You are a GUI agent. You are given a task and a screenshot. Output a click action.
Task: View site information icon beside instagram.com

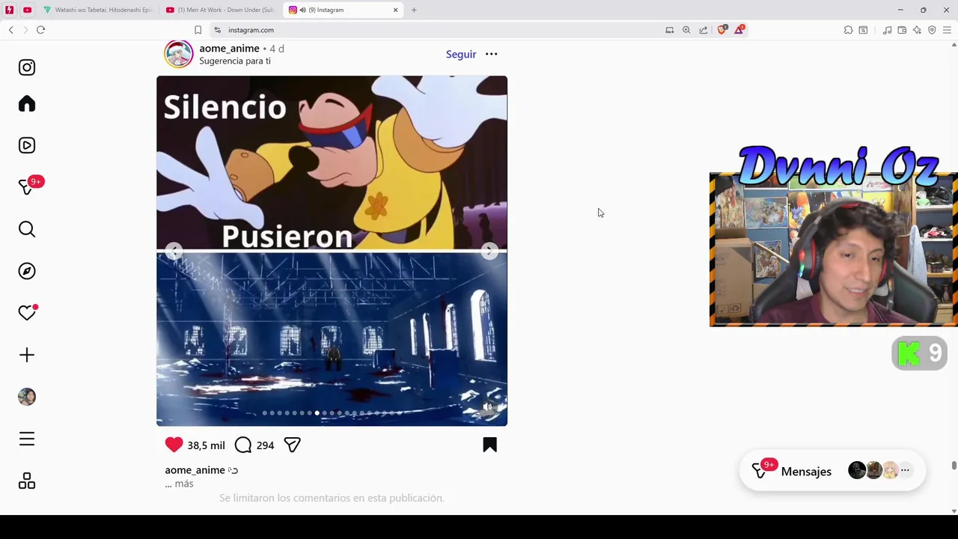coord(217,30)
